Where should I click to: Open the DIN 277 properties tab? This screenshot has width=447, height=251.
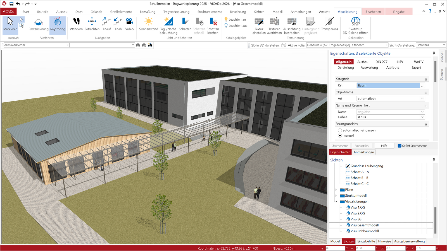381,62
